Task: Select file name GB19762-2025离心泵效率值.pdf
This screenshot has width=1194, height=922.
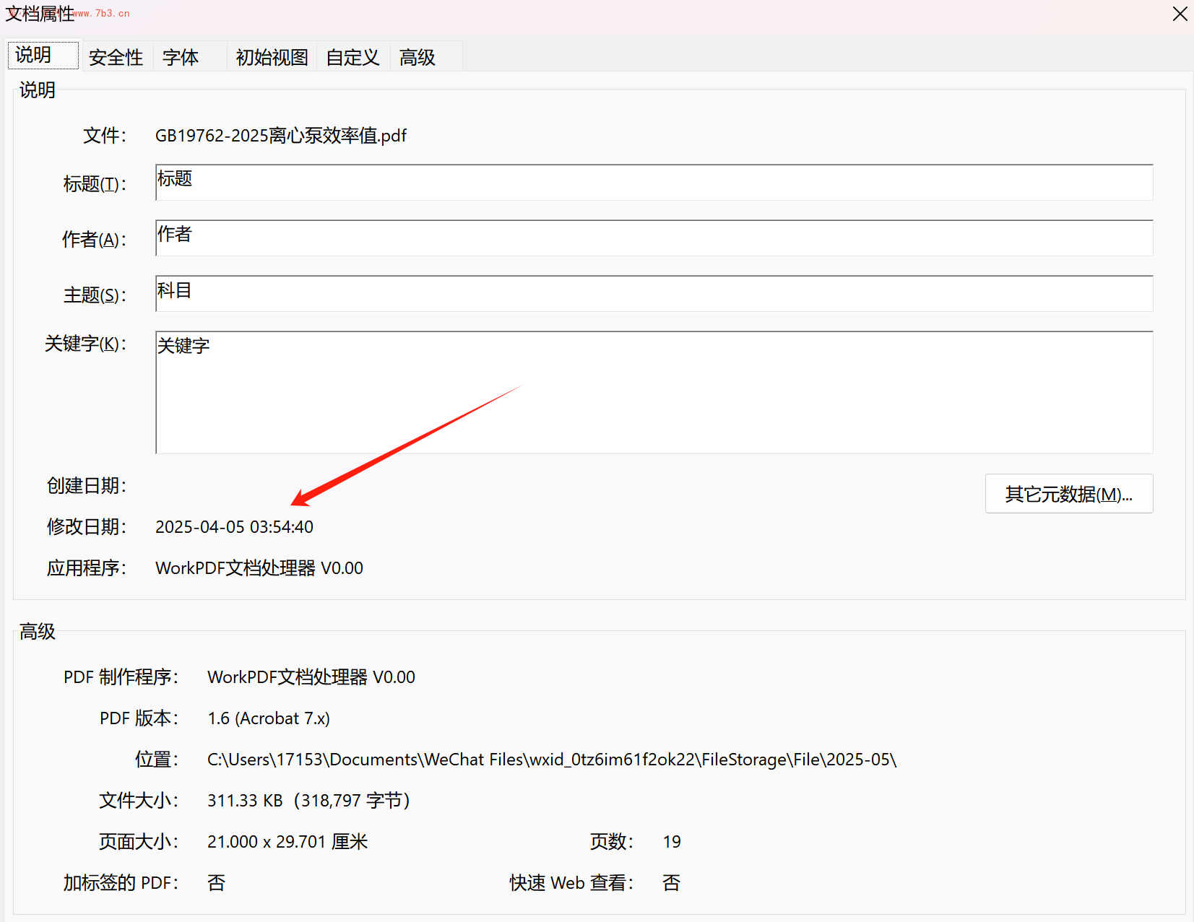Action: [281, 136]
